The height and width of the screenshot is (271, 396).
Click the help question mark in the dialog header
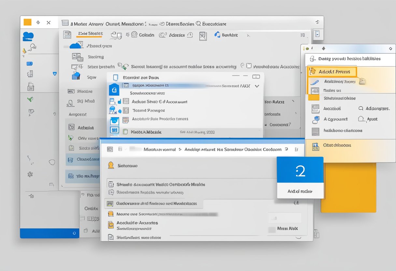(x=286, y=150)
